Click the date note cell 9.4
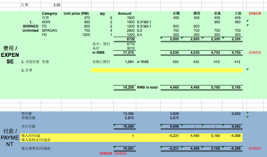This screenshot has height=157, width=267. click(139, 35)
